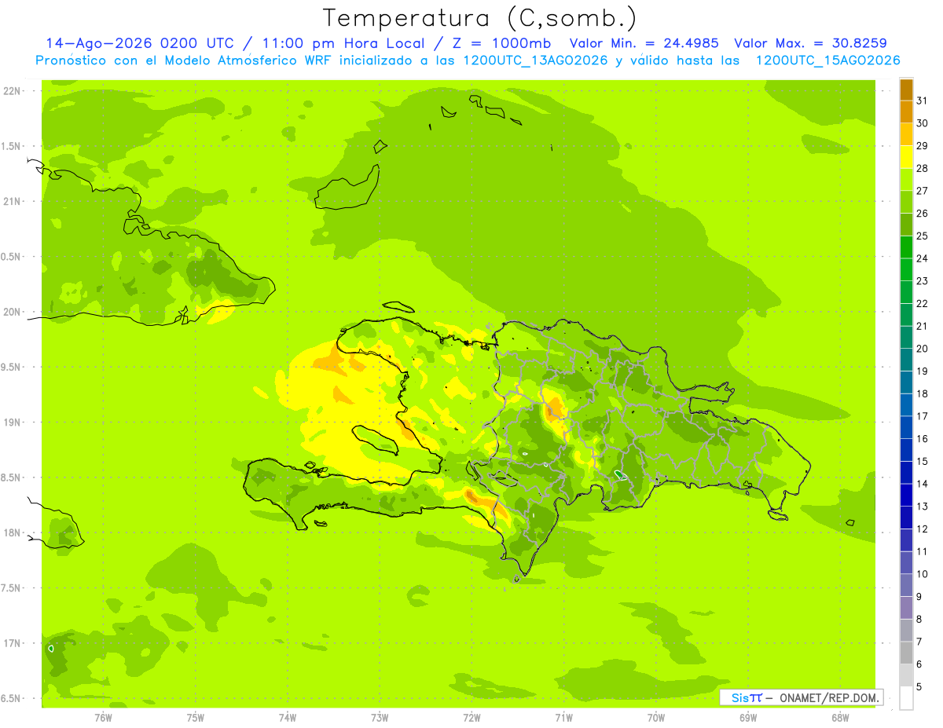
Task: Click the '18N' latitude label
Action: (13, 533)
